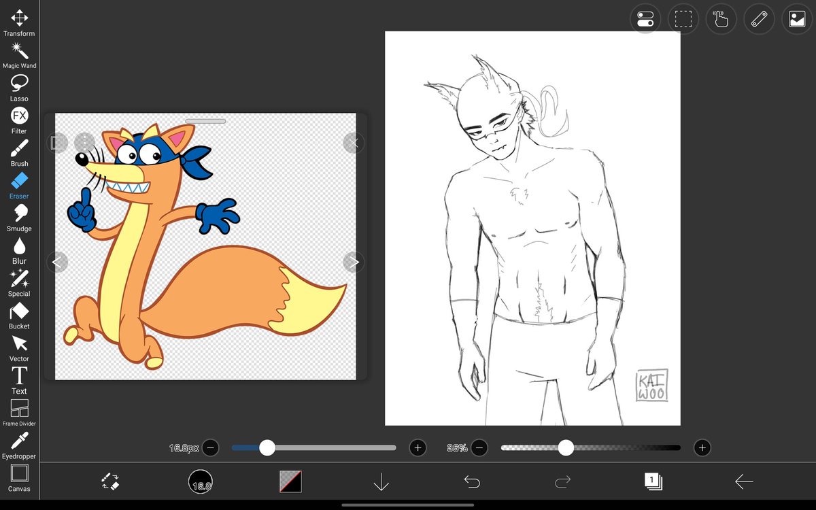The height and width of the screenshot is (510, 816).
Task: Open the FX Filter tool
Action: click(19, 121)
